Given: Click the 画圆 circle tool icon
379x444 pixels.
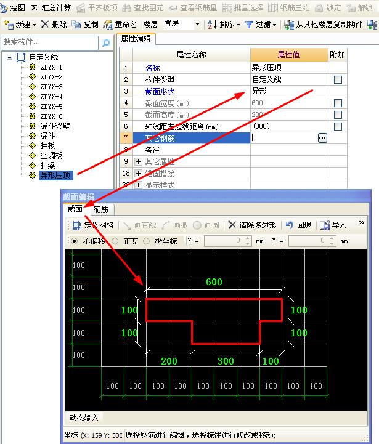Looking at the screenshot, I should 197,225.
